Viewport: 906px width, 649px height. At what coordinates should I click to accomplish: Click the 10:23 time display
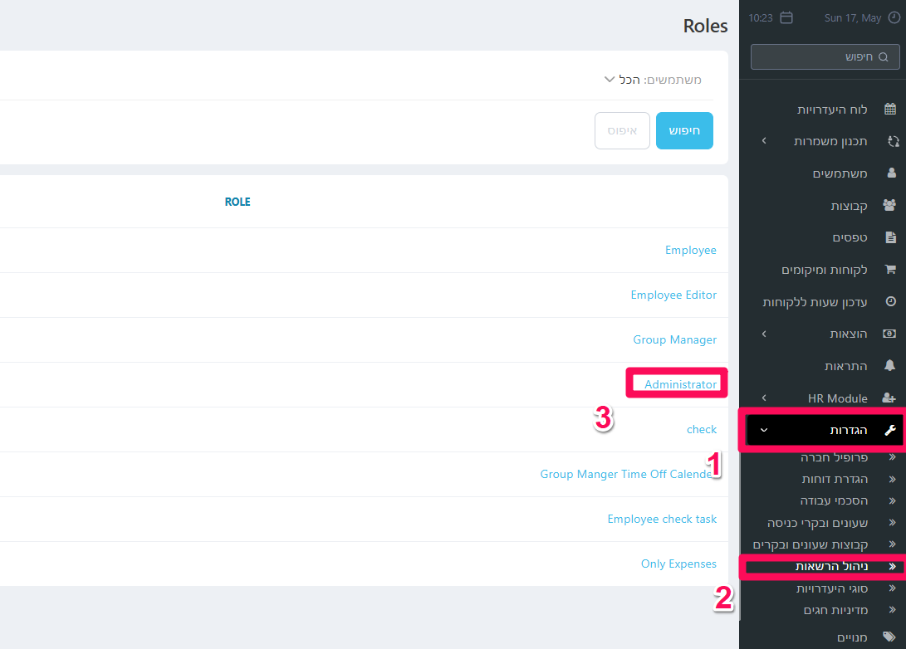761,18
